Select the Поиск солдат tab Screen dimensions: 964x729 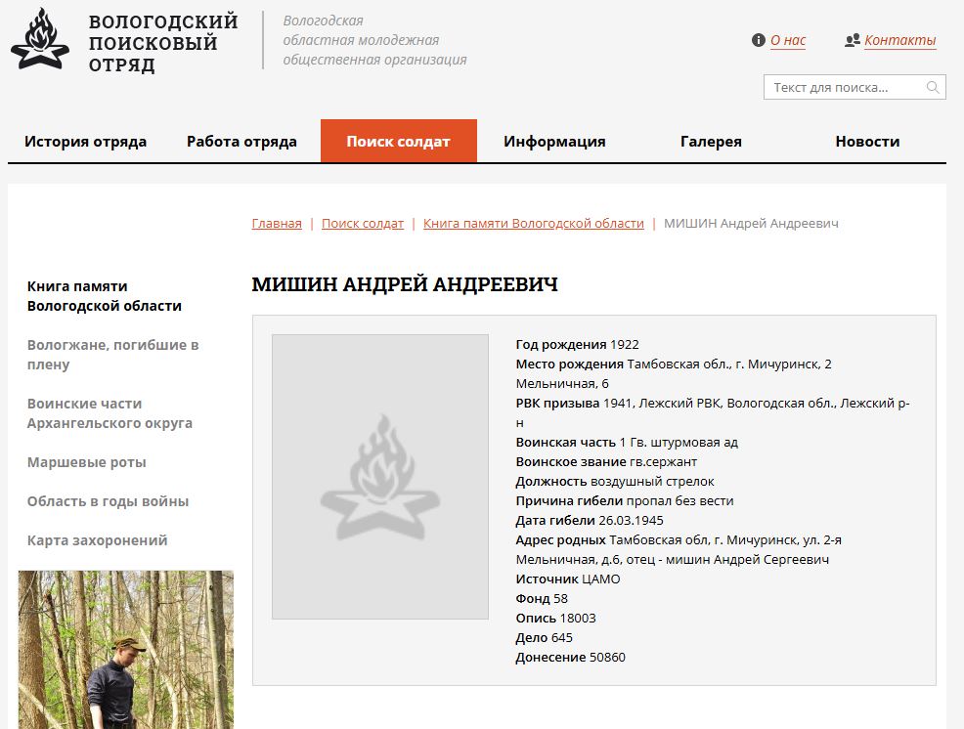point(398,142)
